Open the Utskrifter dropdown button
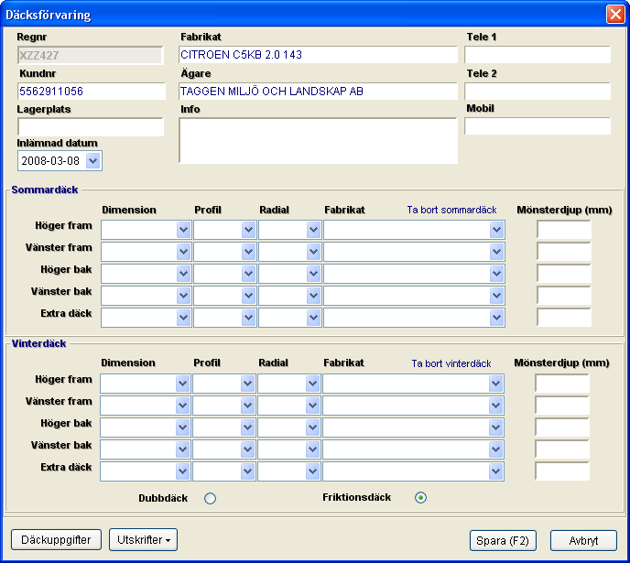Image resolution: width=630 pixels, height=563 pixels. (x=144, y=540)
